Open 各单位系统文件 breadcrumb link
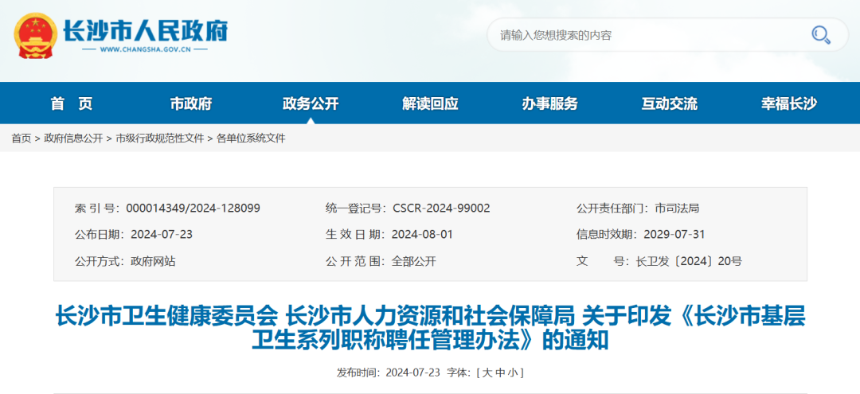860x394 pixels. pyautogui.click(x=251, y=138)
